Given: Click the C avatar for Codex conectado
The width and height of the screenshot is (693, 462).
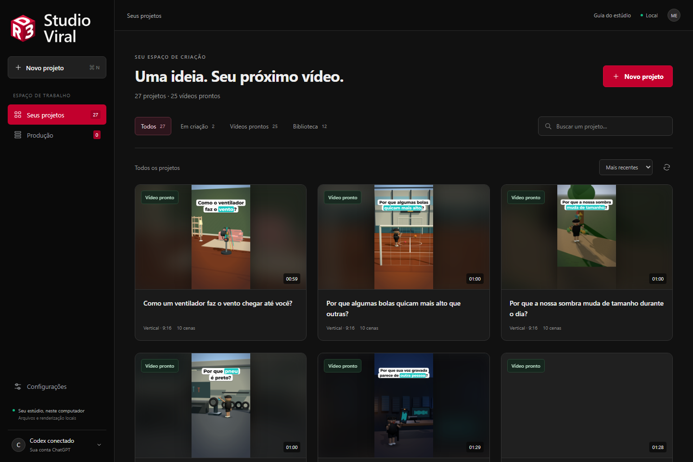Looking at the screenshot, I should pyautogui.click(x=18, y=445).
